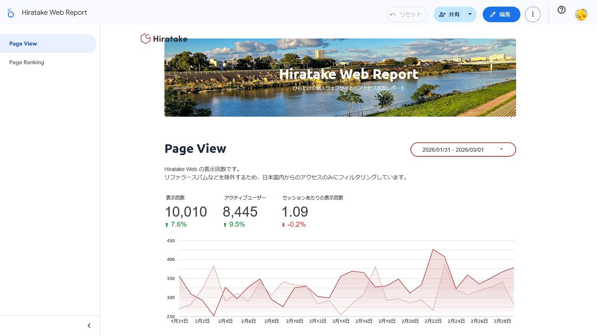Open the help question mark icon

(561, 10)
